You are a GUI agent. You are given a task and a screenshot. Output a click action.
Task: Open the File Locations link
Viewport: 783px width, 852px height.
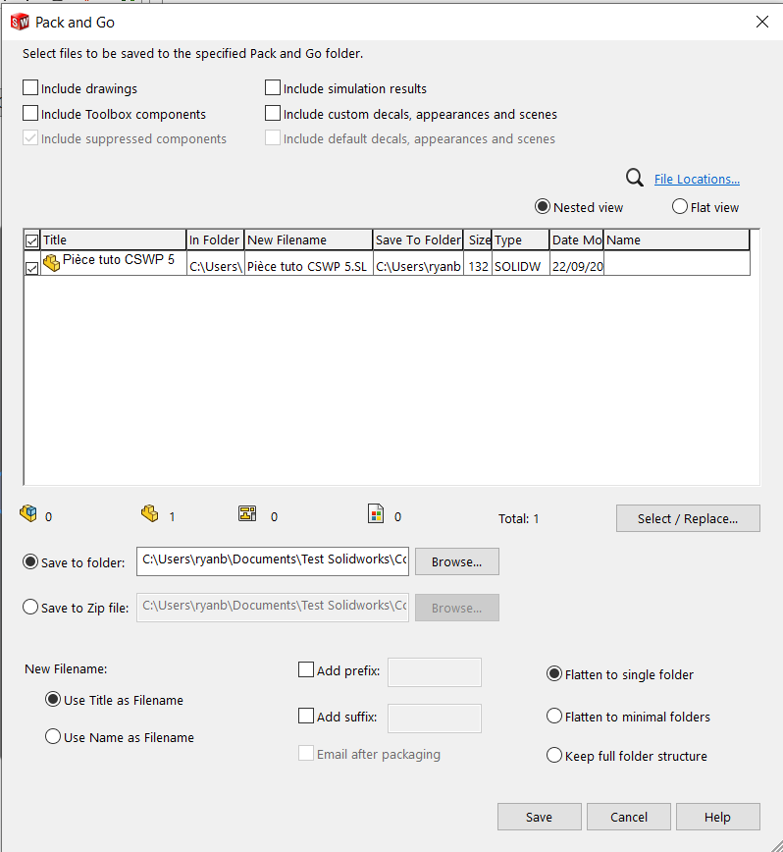pos(697,179)
